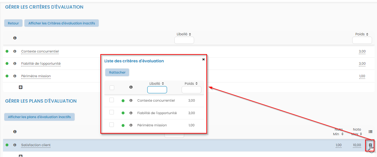Show inactive evaluation criteria
Image resolution: width=377 pixels, height=157 pixels.
coord(62,23)
